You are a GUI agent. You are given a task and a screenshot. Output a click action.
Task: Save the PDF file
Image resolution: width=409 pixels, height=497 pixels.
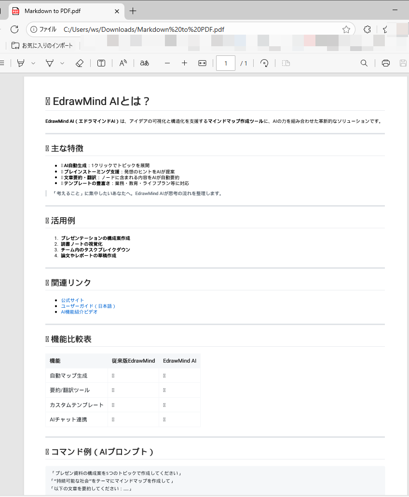tap(403, 63)
